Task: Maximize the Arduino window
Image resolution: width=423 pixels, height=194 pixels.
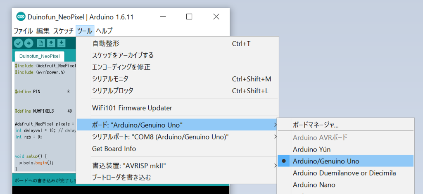Action: (189, 17)
